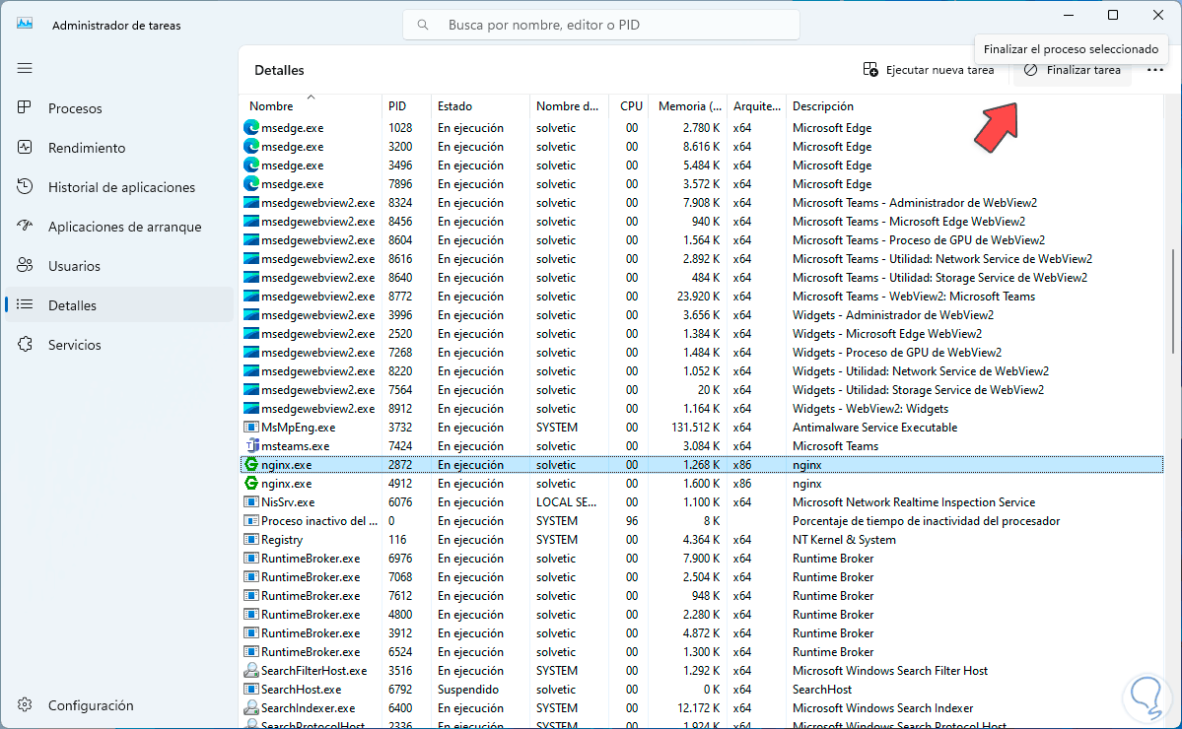Click the Usuarios people icon
This screenshot has height=729, width=1182.
click(25, 265)
